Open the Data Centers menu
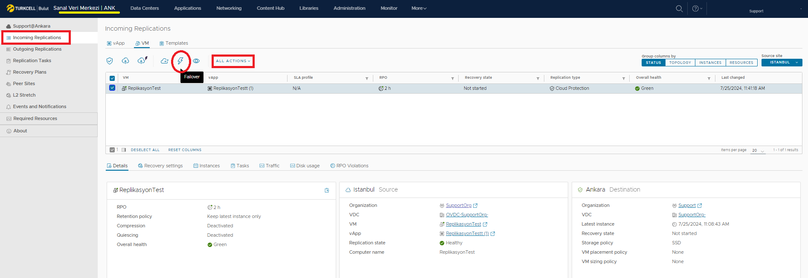 tap(145, 8)
